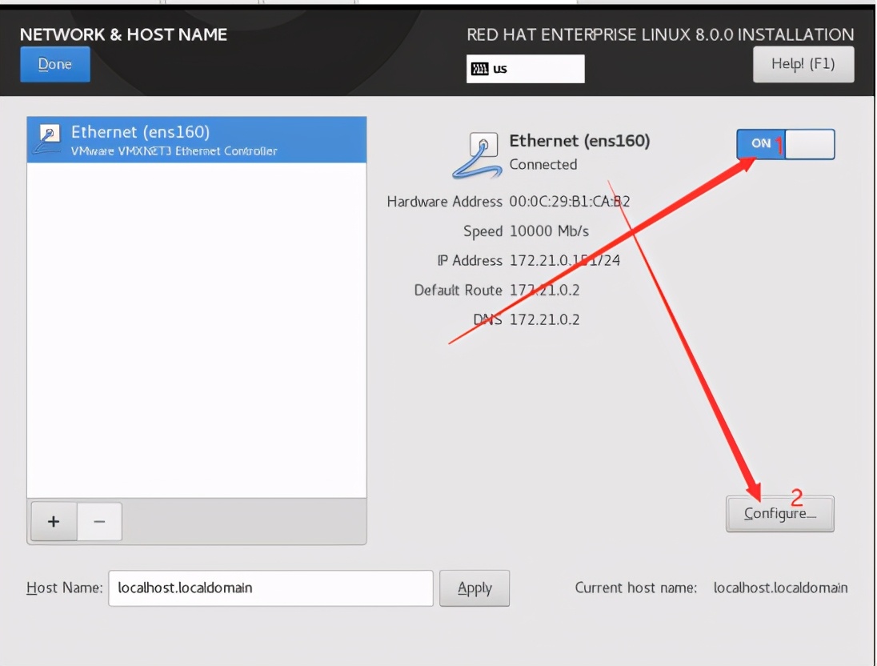Click the network plug icon in the device list
The width and height of the screenshot is (877, 666).
(47, 139)
